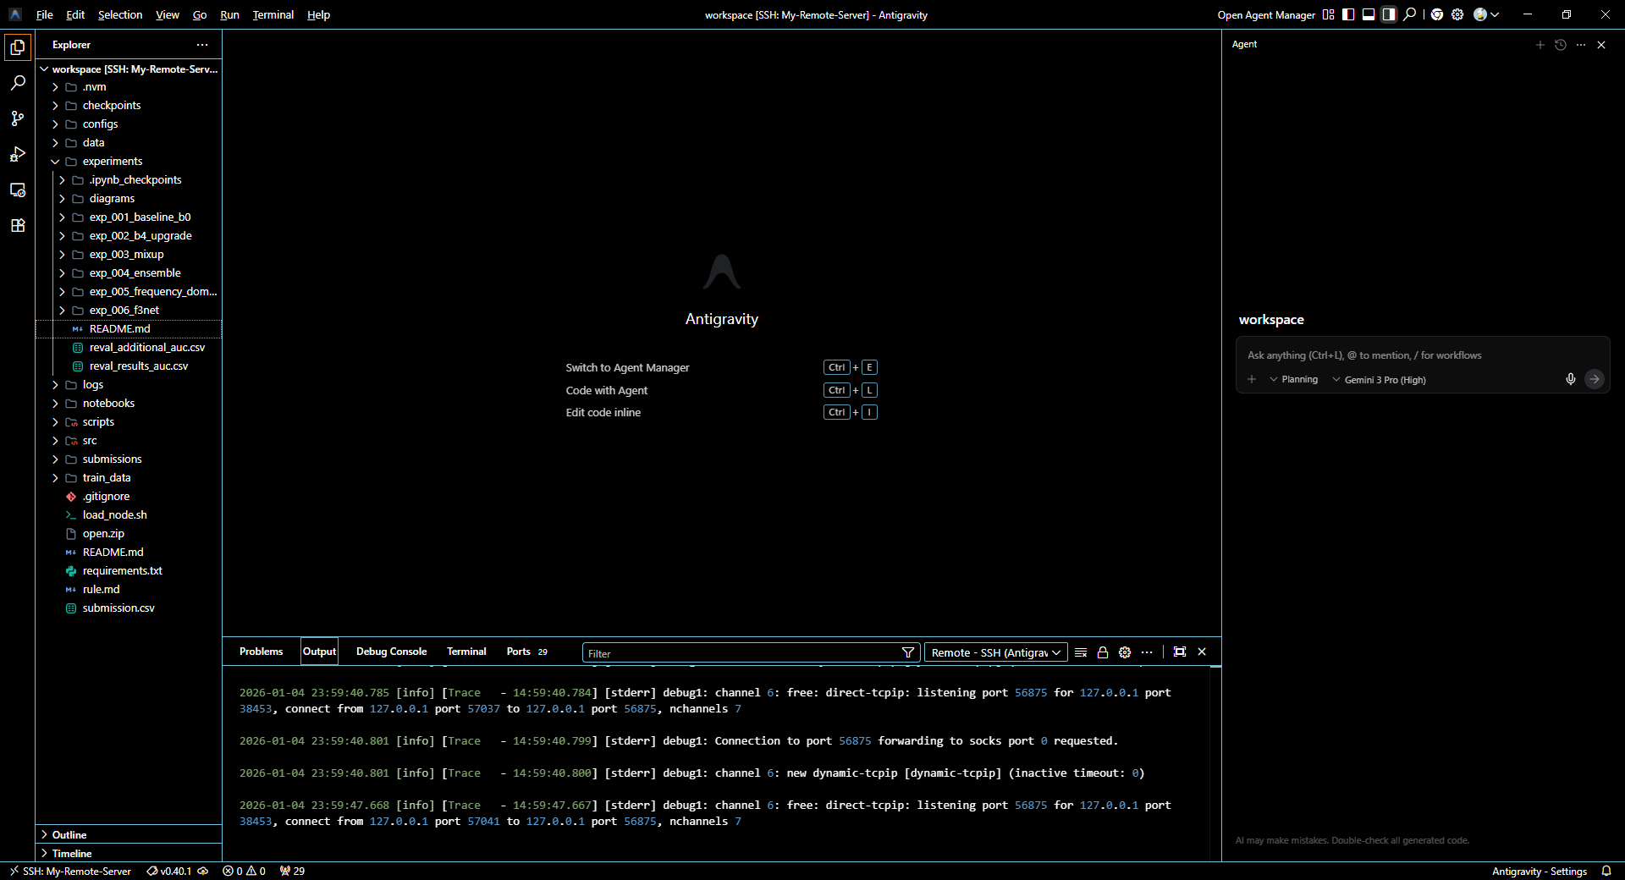The width and height of the screenshot is (1625, 880).
Task: Toggle the bottom panel visibility
Action: [1369, 14]
